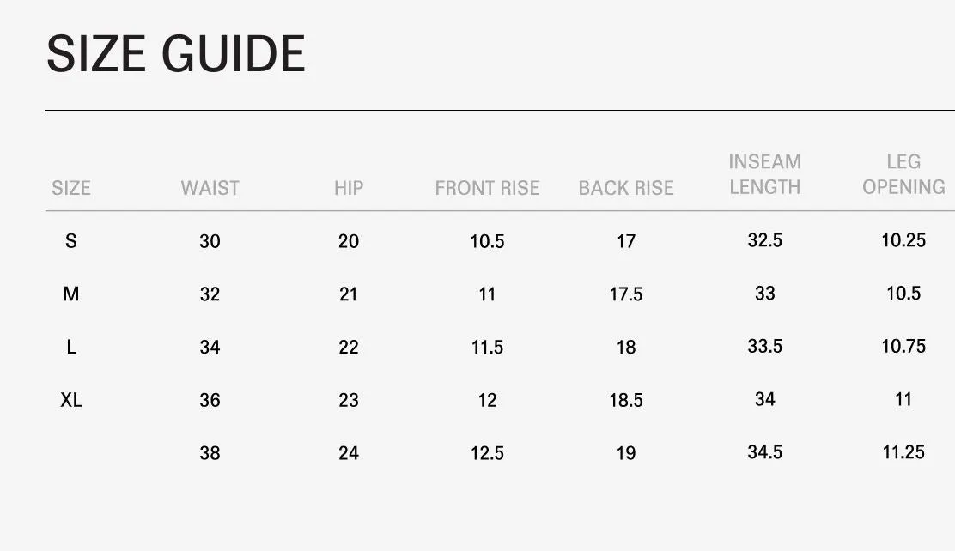The height and width of the screenshot is (551, 955).
Task: Select the inseam value 34.5
Action: click(765, 451)
